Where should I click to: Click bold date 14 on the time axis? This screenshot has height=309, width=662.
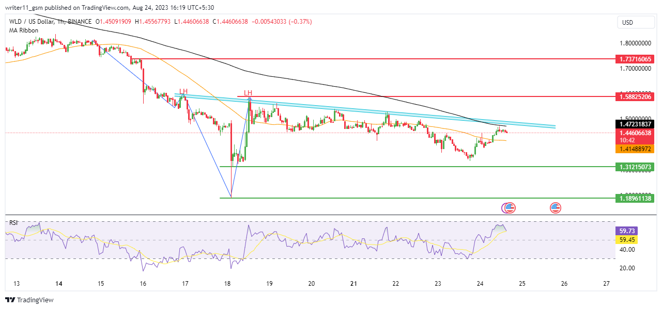[59, 284]
